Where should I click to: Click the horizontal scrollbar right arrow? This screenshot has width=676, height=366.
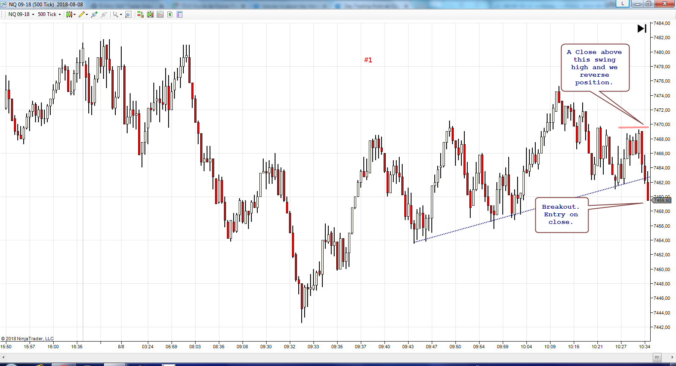(x=673, y=357)
